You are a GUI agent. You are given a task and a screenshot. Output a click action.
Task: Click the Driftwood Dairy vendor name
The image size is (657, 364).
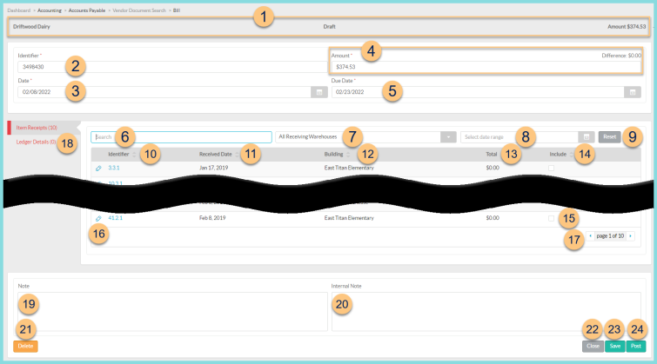point(31,26)
